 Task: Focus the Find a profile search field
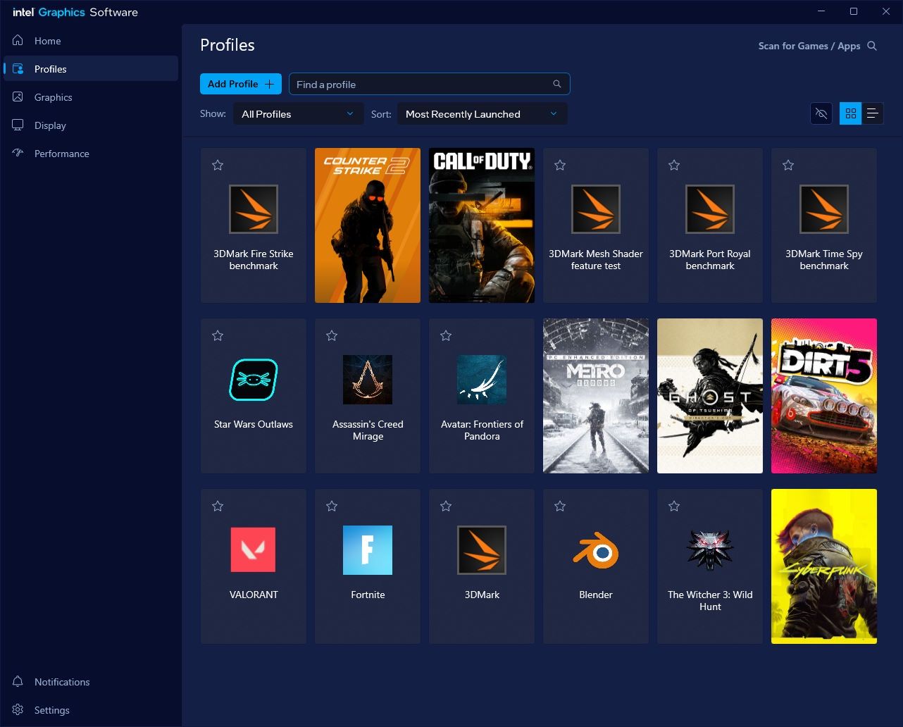(430, 84)
